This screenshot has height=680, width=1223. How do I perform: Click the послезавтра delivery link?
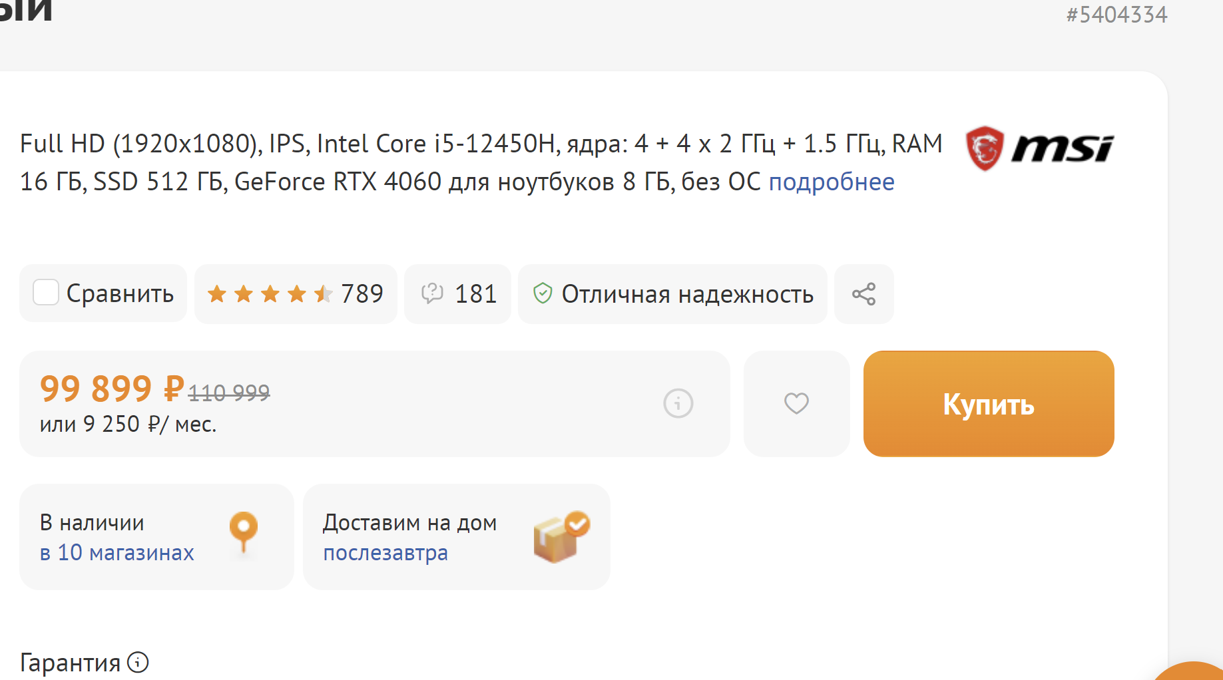coord(385,552)
